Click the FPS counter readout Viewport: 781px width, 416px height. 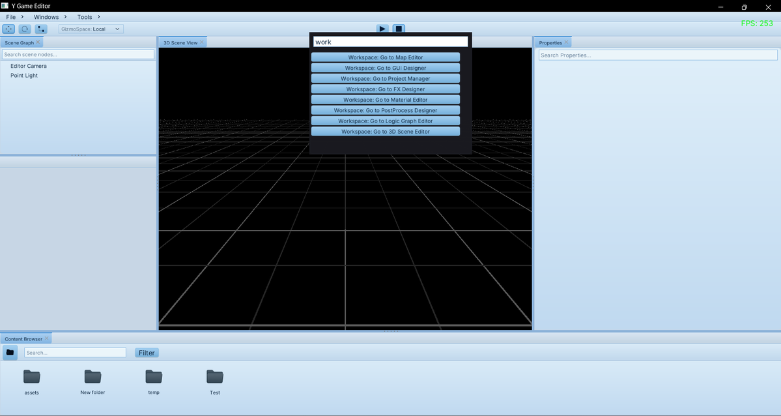[757, 23]
